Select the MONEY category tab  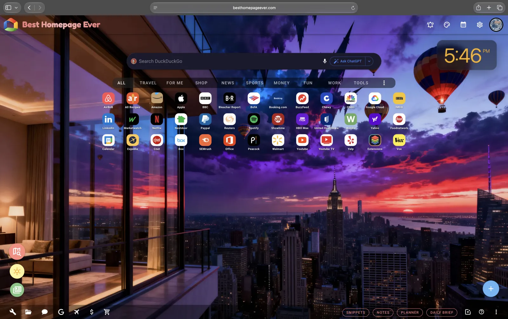282,83
